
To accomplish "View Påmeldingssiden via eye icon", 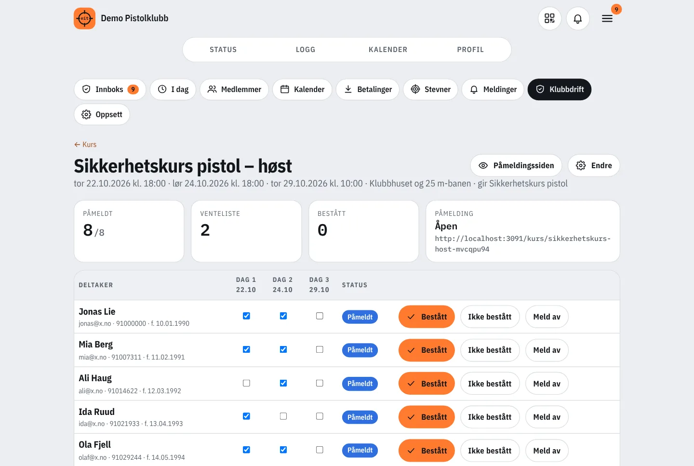I will [x=516, y=165].
